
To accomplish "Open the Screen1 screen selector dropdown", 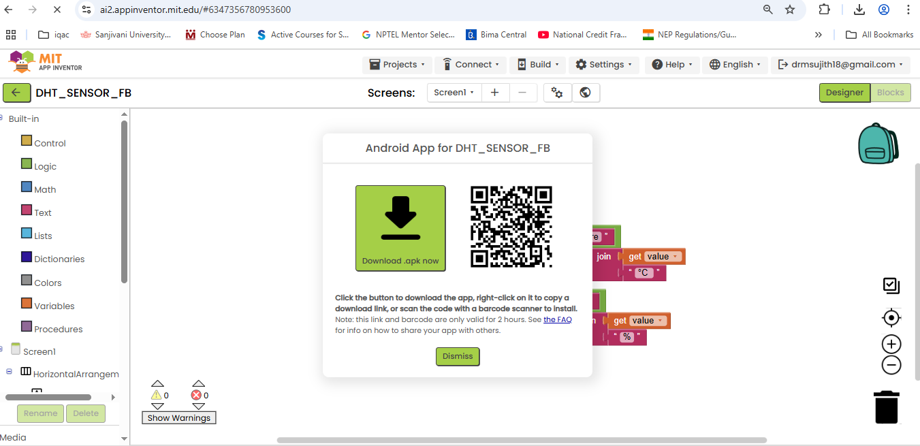I will 454,93.
